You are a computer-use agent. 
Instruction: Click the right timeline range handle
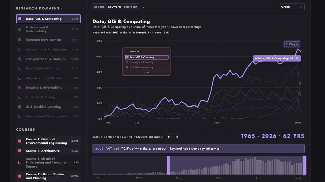click(304, 165)
